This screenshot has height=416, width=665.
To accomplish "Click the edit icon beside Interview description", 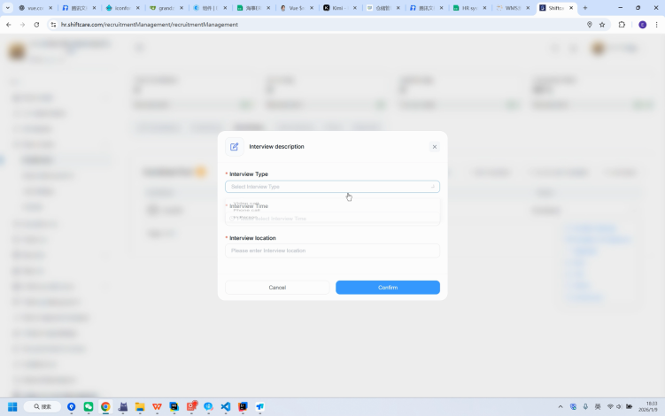I will click(x=235, y=147).
